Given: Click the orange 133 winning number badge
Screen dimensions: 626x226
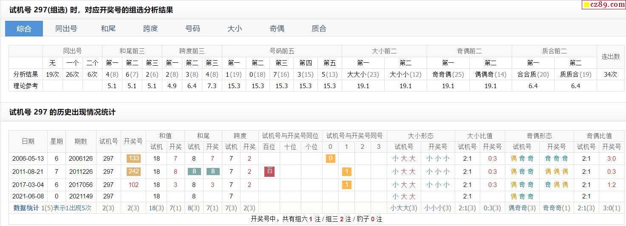Looking at the screenshot, I should (x=133, y=159).
